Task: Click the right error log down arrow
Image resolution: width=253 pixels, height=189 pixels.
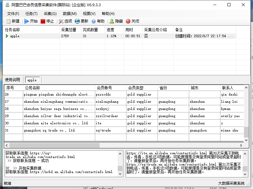Action: tap(245, 174)
